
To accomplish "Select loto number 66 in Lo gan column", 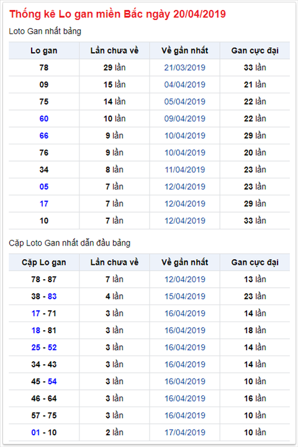I will (44, 136).
